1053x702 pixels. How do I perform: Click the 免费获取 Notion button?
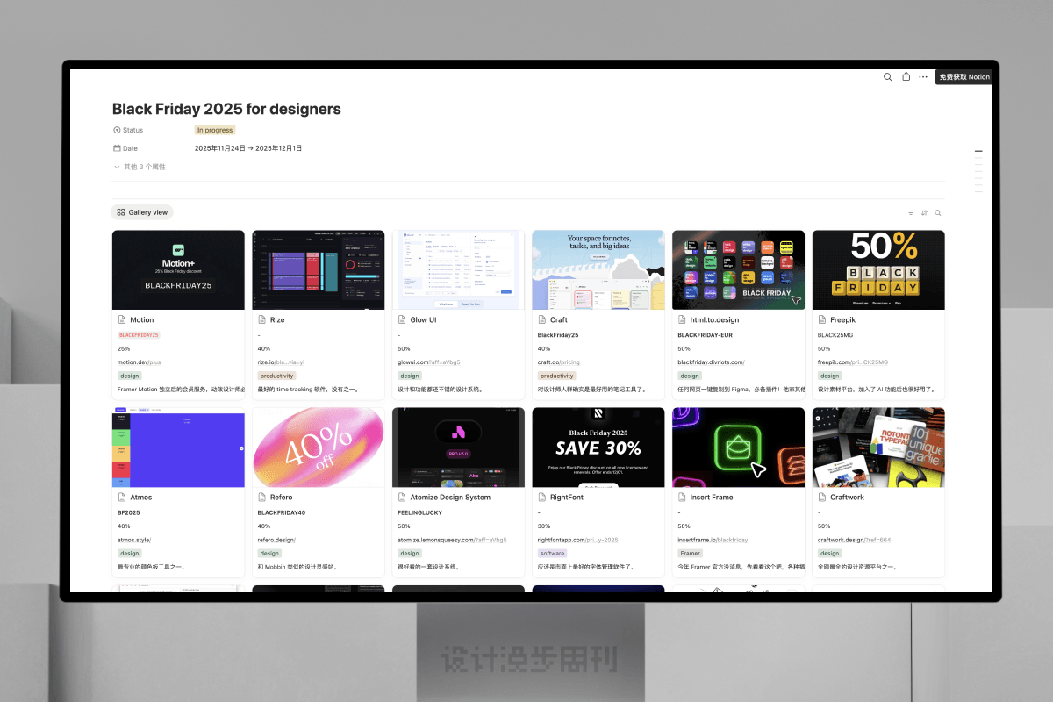963,77
